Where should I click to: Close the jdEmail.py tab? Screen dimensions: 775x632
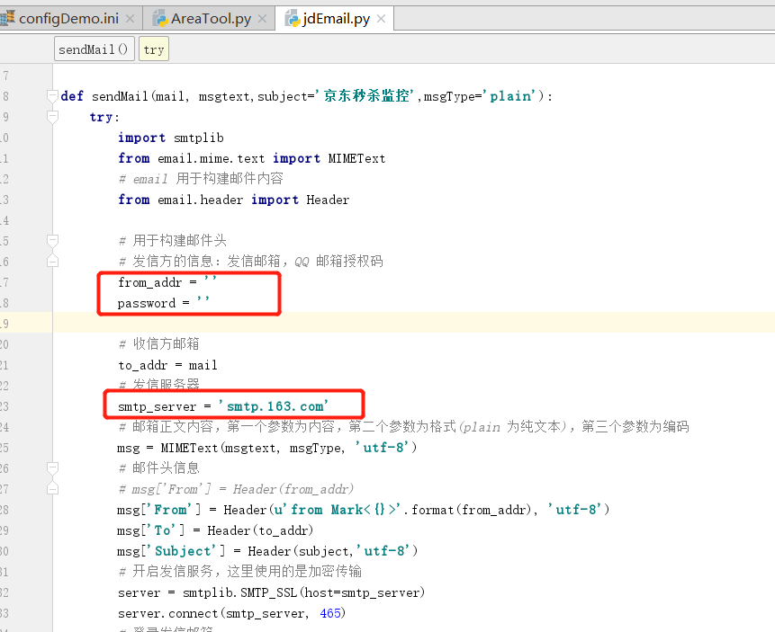381,19
